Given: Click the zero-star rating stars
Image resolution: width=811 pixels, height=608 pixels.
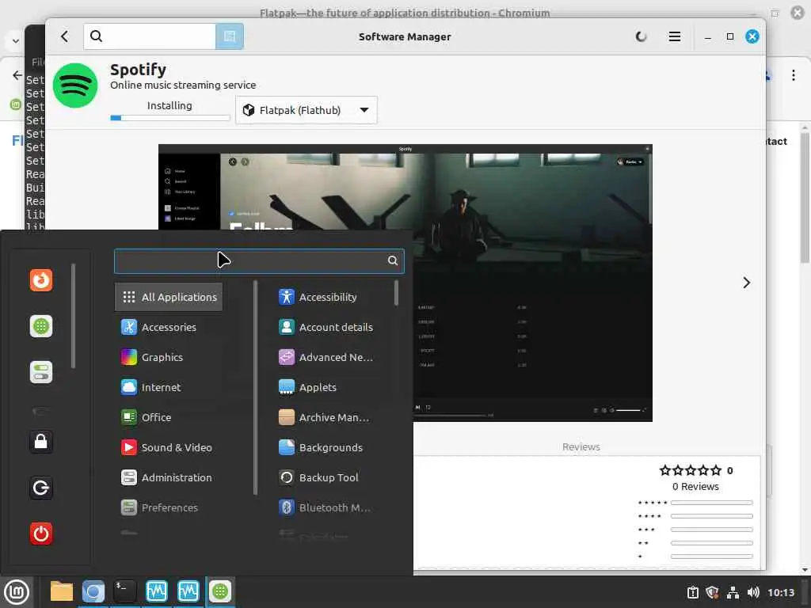Looking at the screenshot, I should point(691,470).
